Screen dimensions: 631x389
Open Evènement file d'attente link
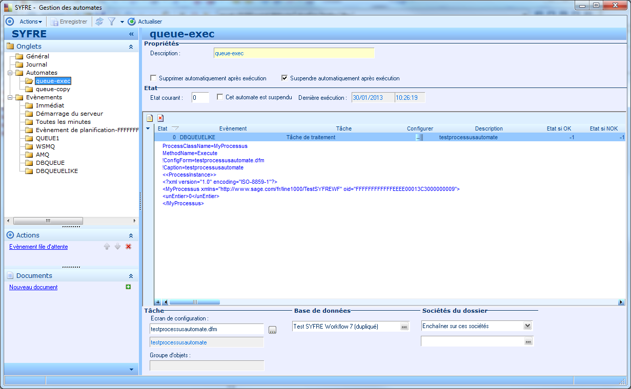point(38,247)
